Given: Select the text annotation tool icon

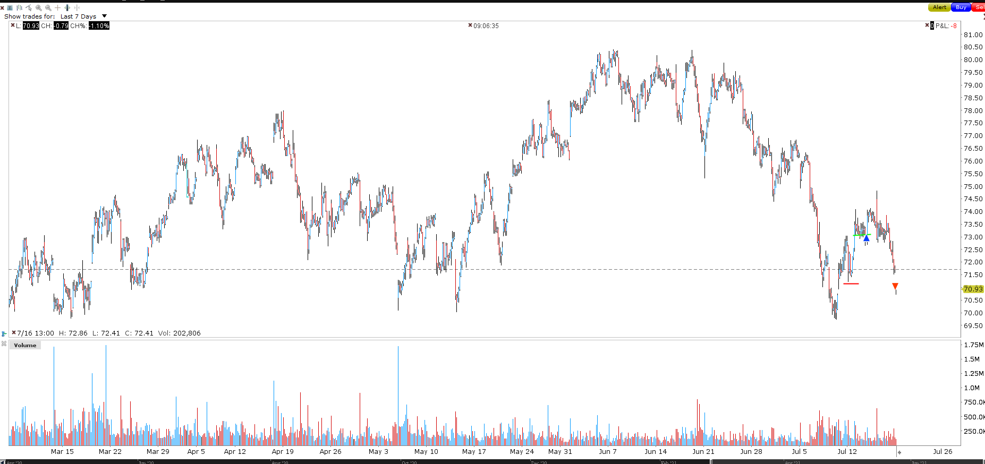Looking at the screenshot, I should [x=10, y=8].
